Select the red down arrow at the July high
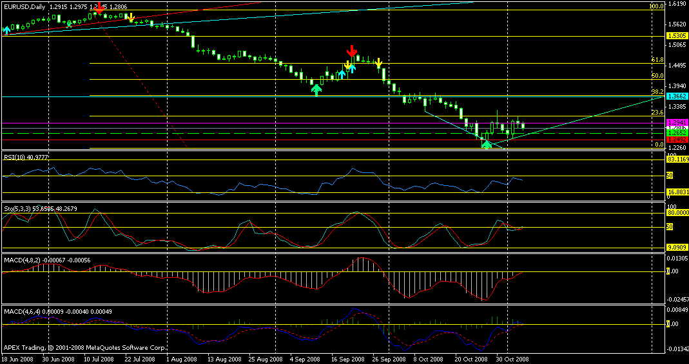The width and height of the screenshot is (689, 364). [99, 7]
